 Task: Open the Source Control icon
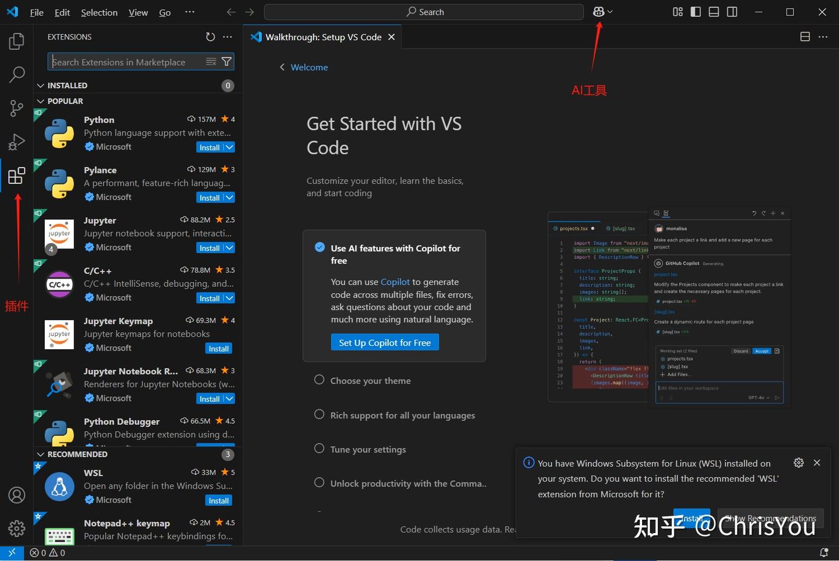point(16,108)
